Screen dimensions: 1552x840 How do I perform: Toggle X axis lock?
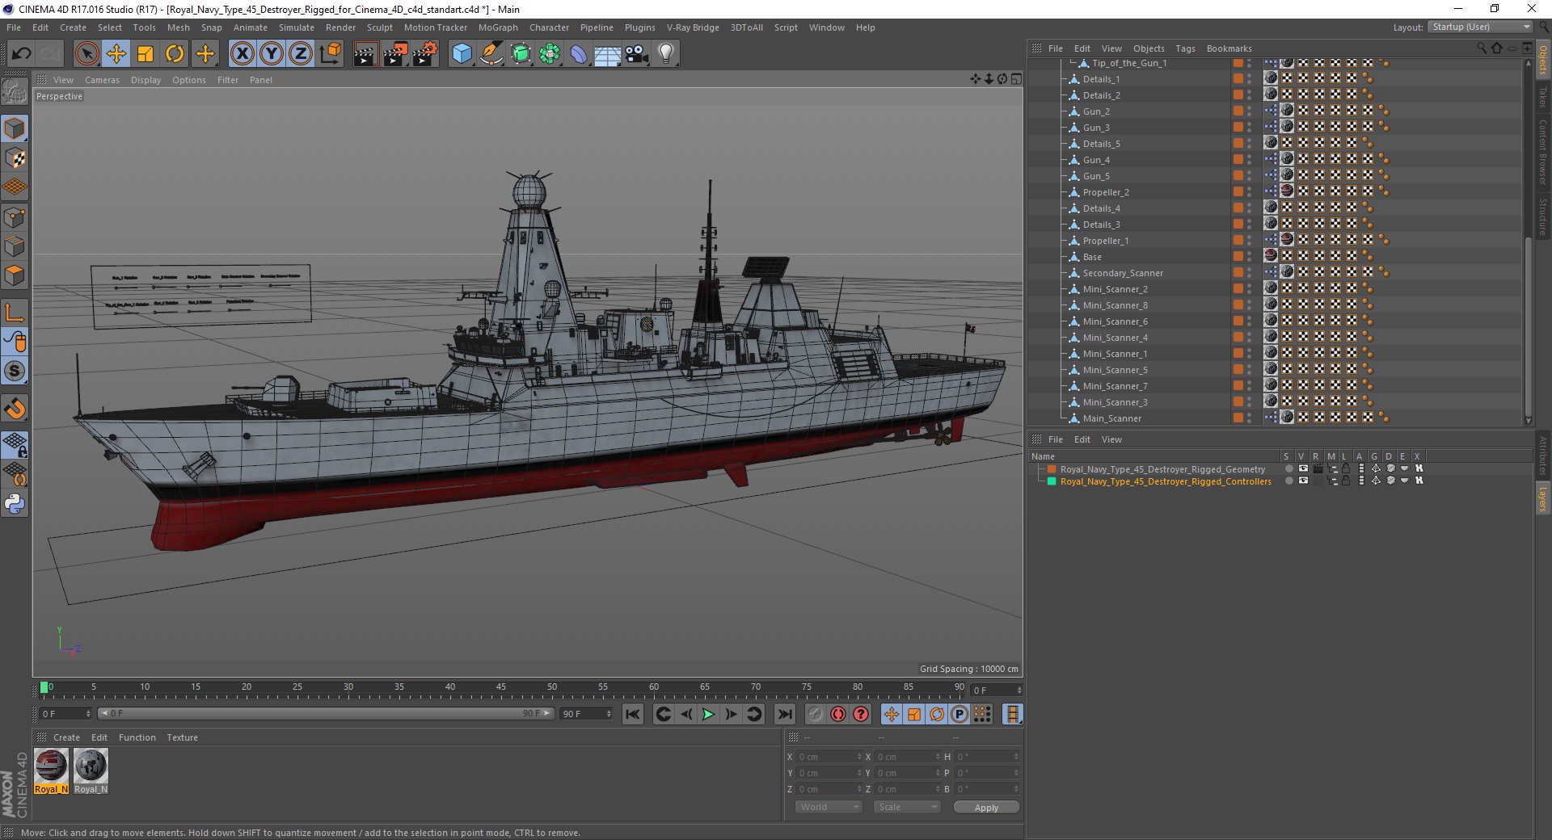(242, 54)
